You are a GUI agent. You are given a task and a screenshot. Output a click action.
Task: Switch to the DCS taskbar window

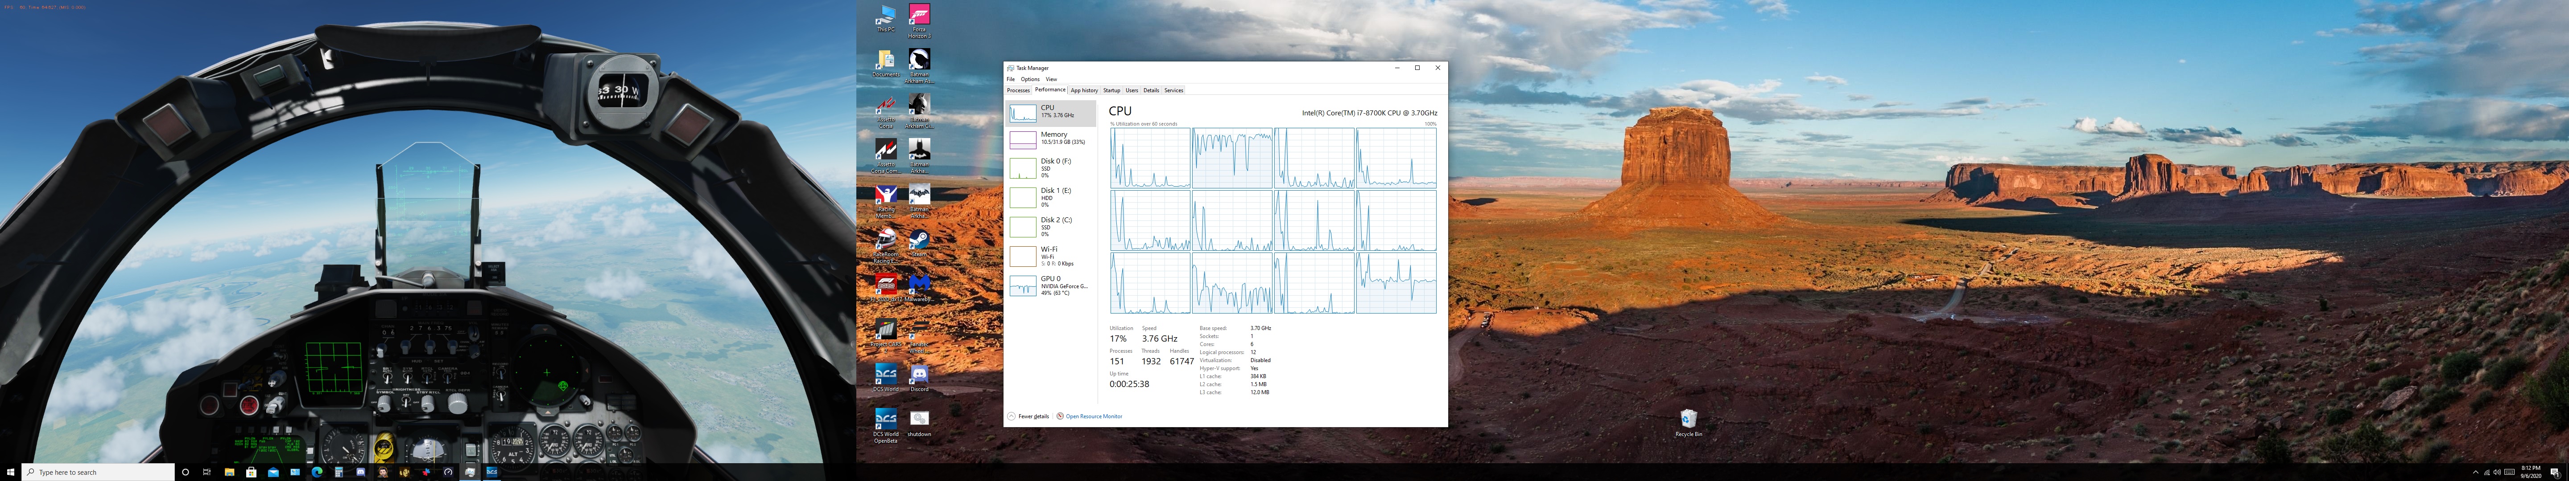(491, 472)
